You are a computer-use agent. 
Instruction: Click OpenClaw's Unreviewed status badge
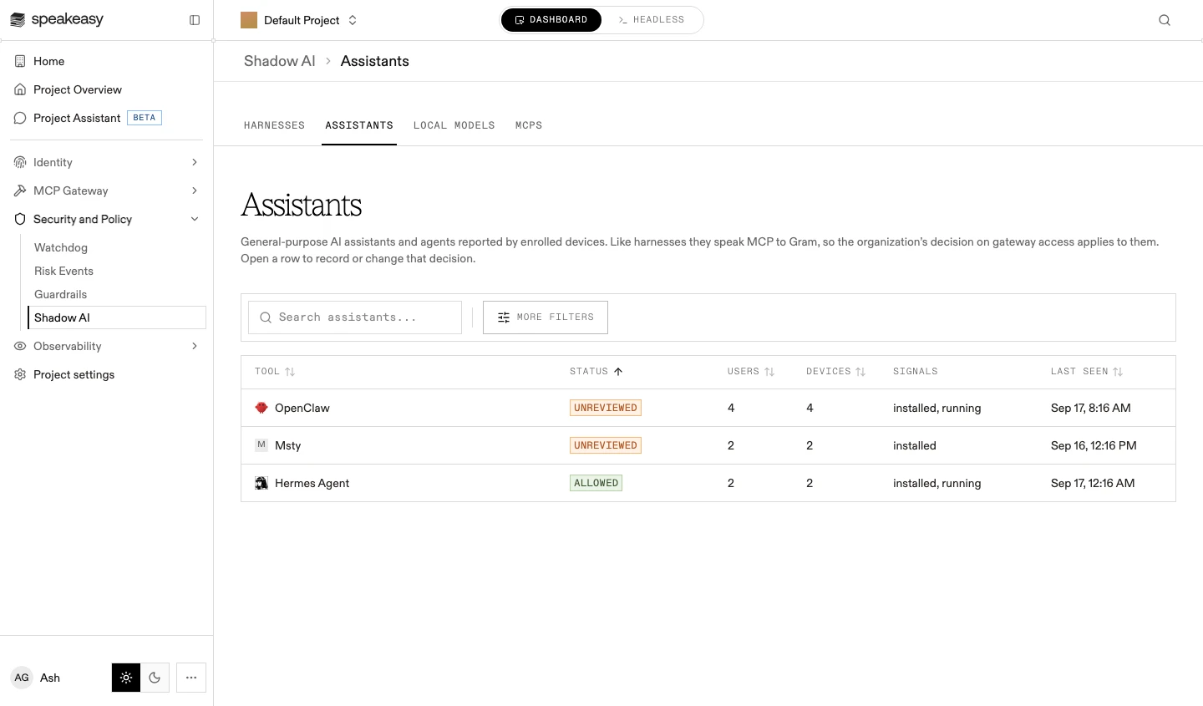606,408
